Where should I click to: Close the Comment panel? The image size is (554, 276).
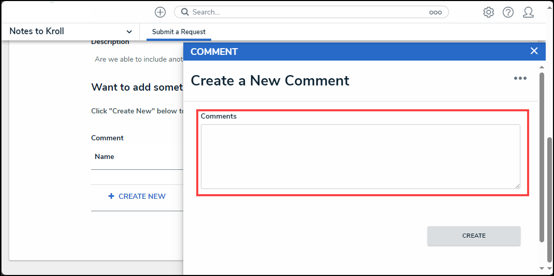(534, 51)
